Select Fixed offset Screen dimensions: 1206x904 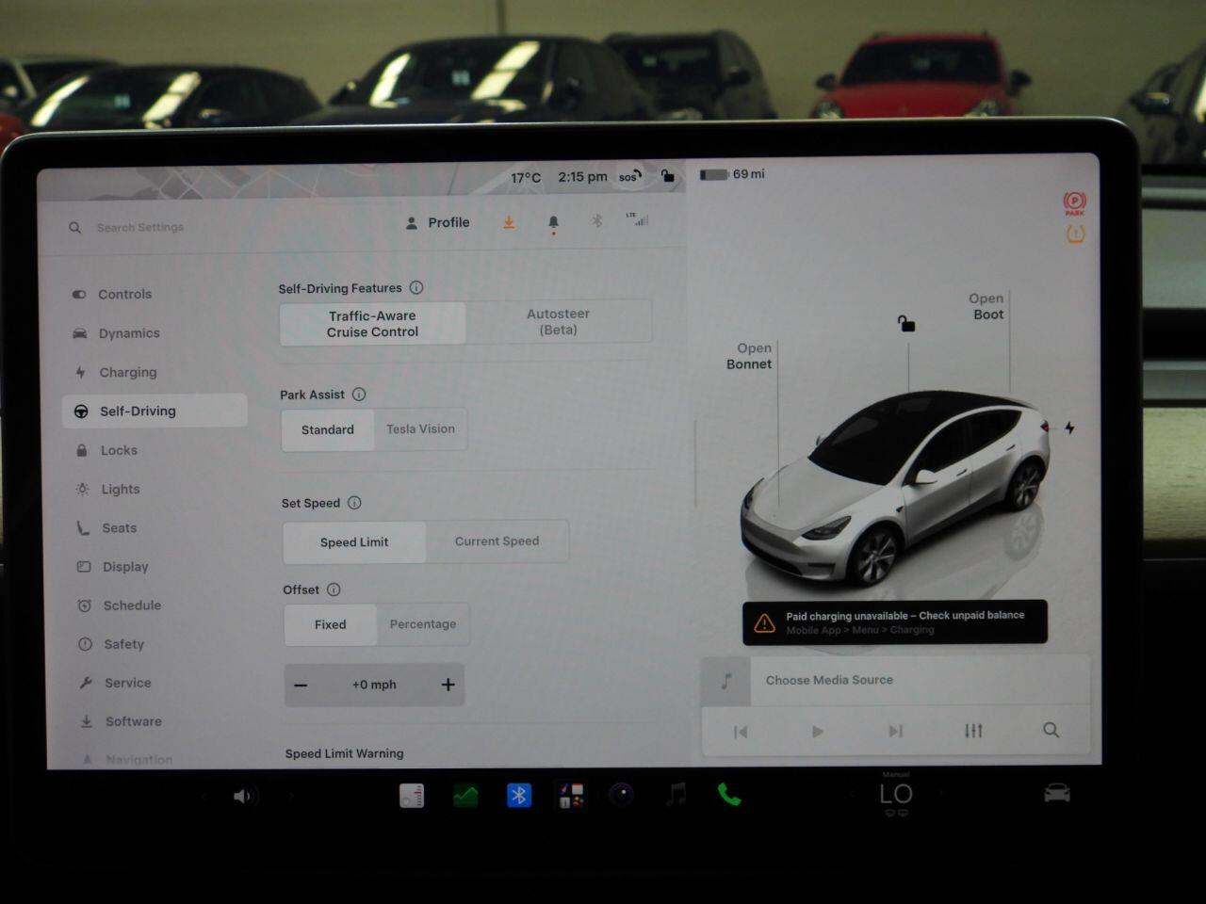point(331,624)
